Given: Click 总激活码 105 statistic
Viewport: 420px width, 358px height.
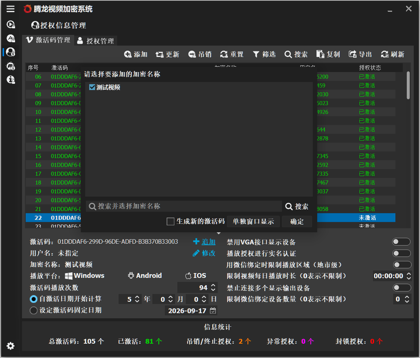Looking at the screenshot, I should coord(76,341).
